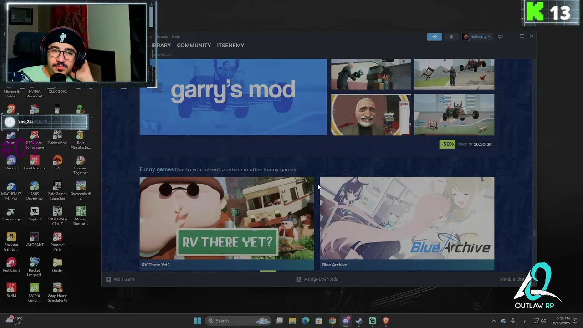Image resolution: width=583 pixels, height=328 pixels.
Task: Open Steam notifications bell
Action: coord(451,37)
